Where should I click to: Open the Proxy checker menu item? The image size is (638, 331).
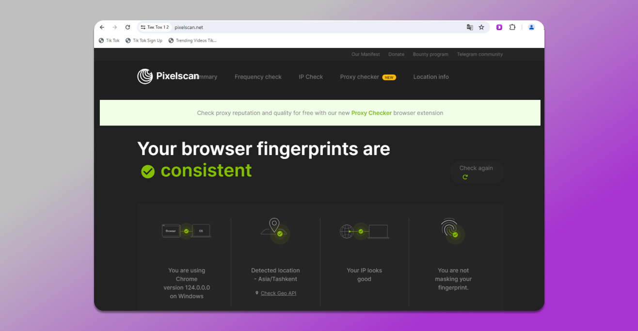(x=360, y=77)
